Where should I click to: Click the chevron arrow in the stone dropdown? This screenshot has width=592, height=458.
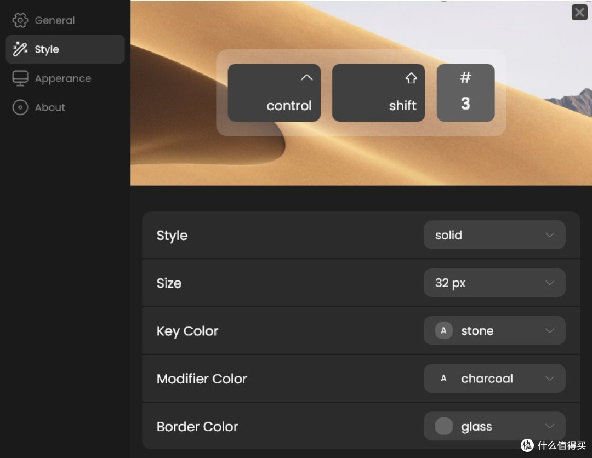tap(550, 330)
